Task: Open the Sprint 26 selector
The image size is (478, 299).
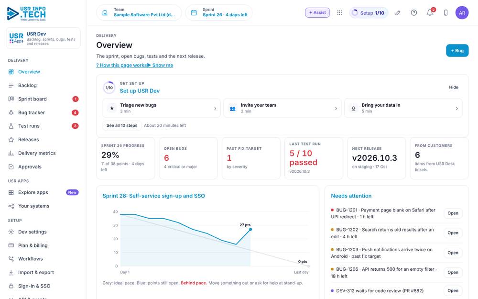Action: (219, 13)
